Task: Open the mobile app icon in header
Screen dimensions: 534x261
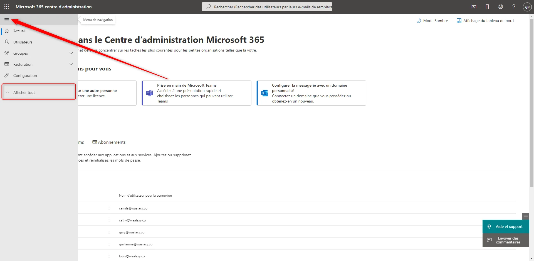Action: click(487, 7)
